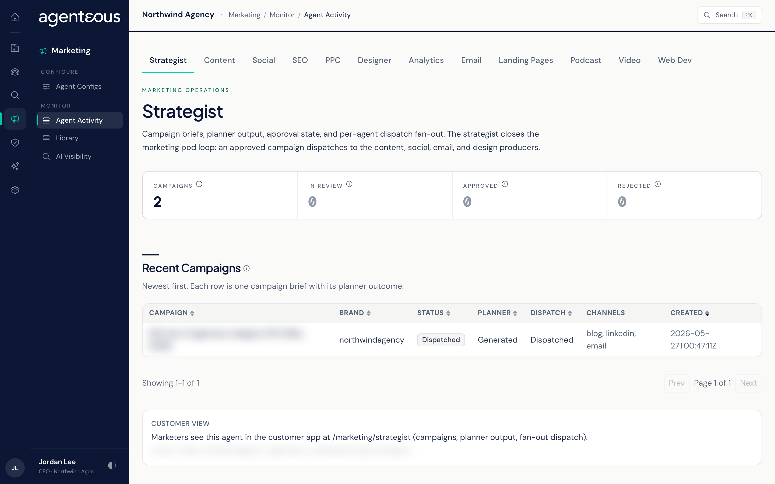The image size is (775, 484).
Task: Click the JL user avatar
Action: (x=15, y=468)
